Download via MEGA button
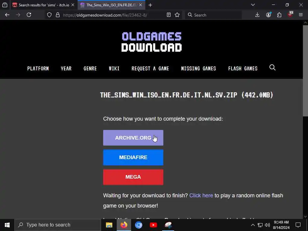The image size is (308, 231). [133, 177]
